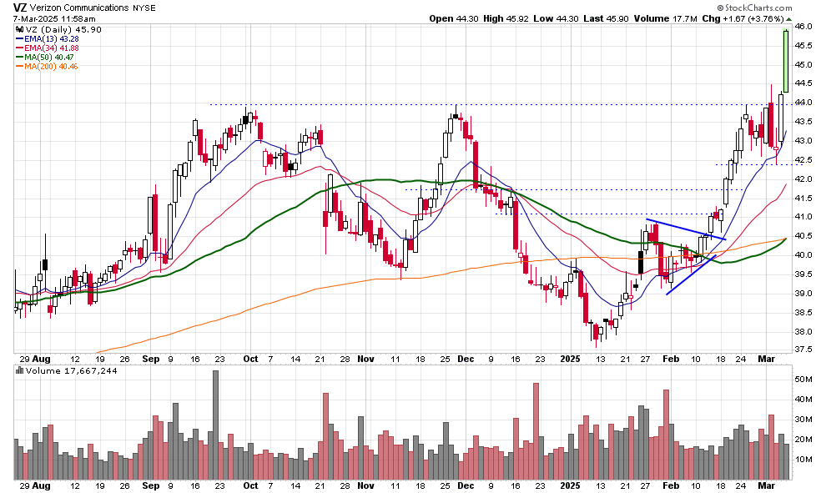The height and width of the screenshot is (493, 826).
Task: Click the 39.0 price axis label
Action: click(803, 294)
